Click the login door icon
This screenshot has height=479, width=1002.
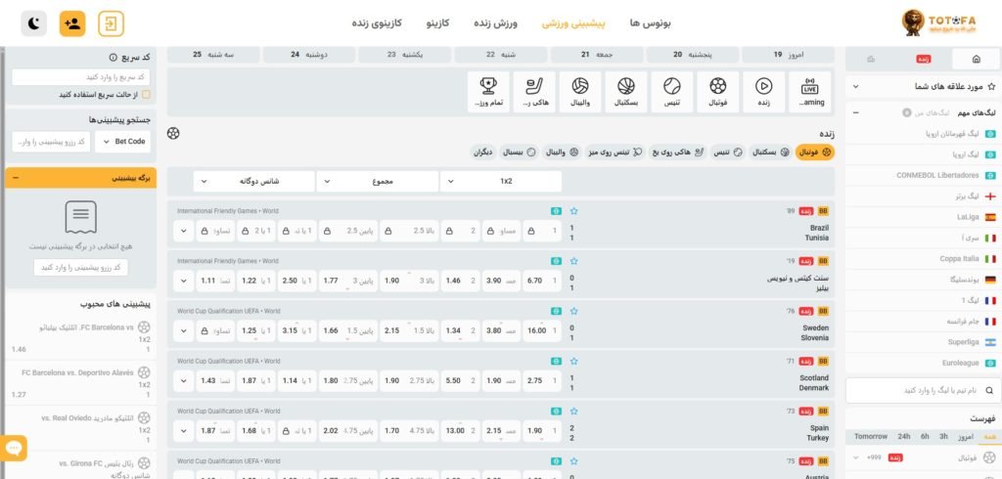pos(112,22)
